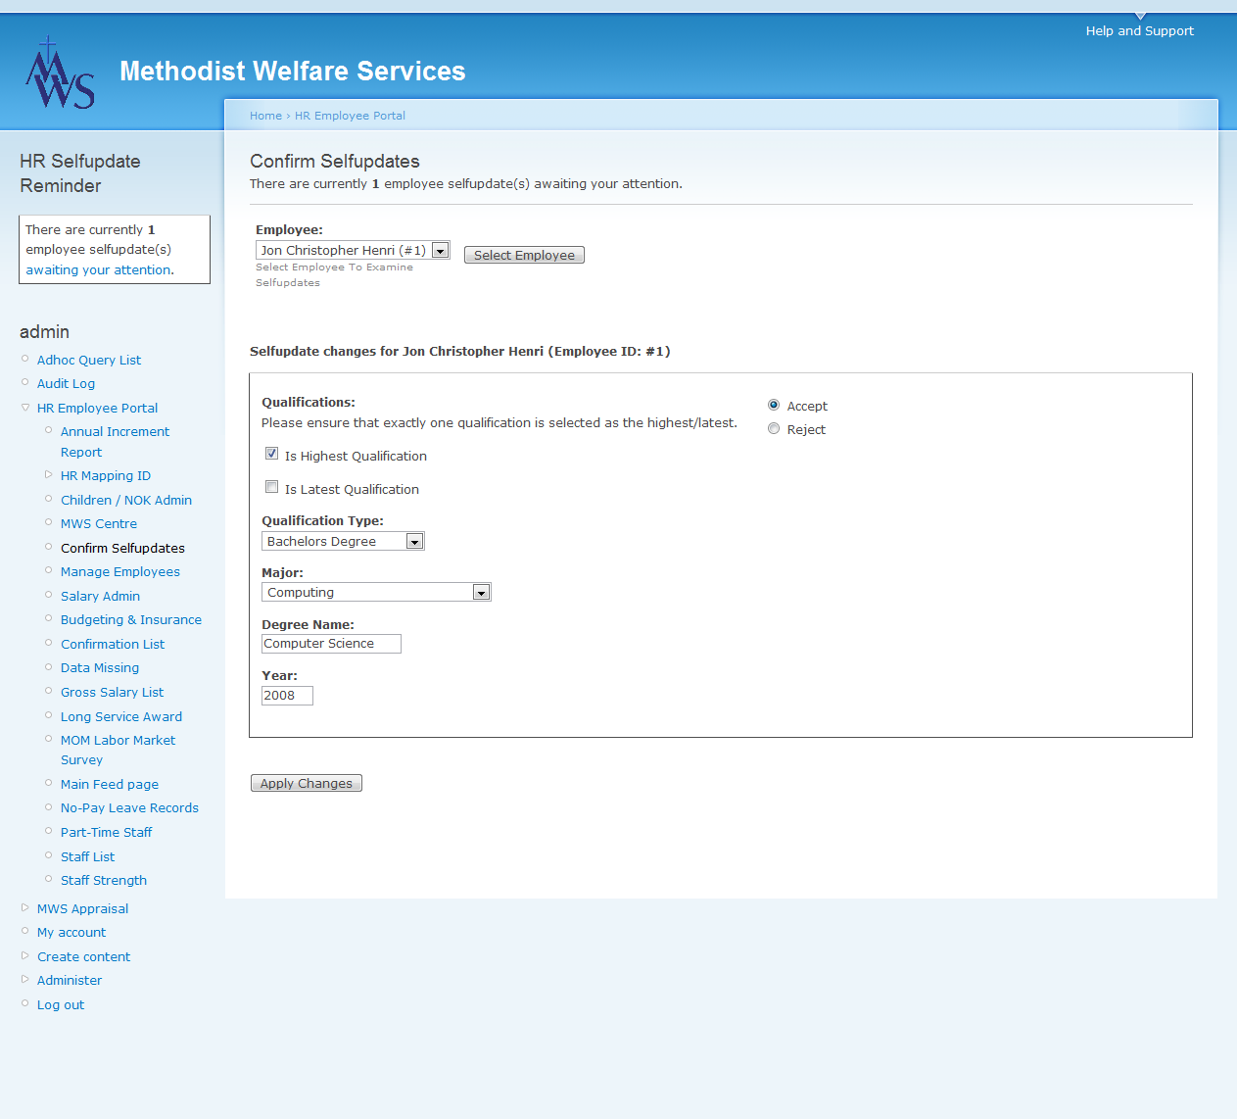This screenshot has width=1237, height=1119.
Task: Open Gross Salary List page
Action: [x=112, y=692]
